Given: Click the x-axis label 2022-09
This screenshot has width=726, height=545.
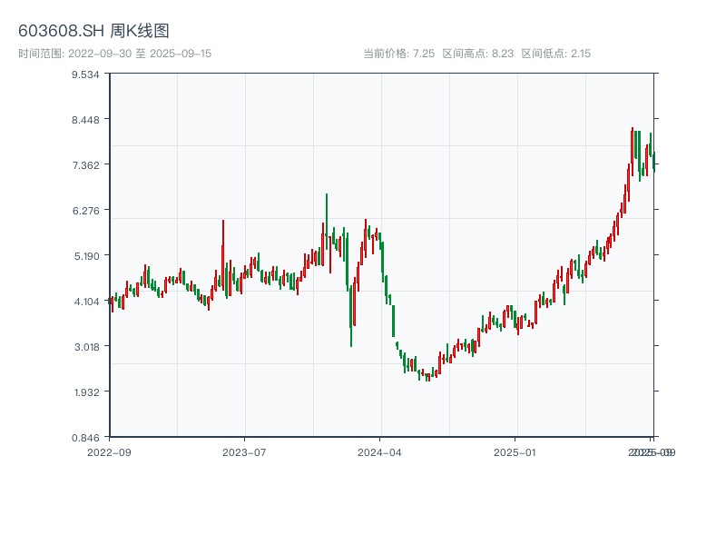Looking at the screenshot, I should click(x=109, y=452).
